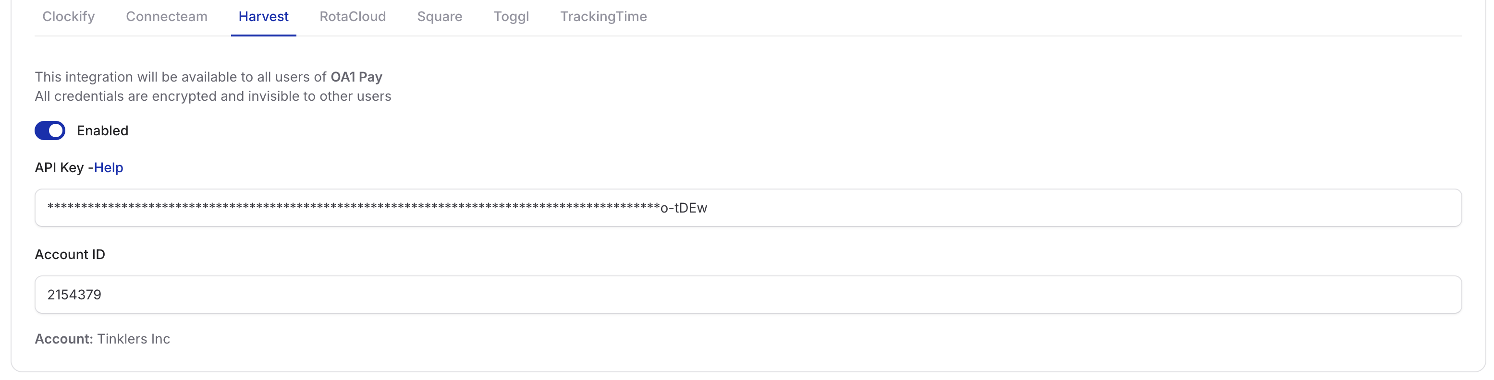Switch to the Toggl tab
Image resolution: width=1494 pixels, height=380 pixels.
pos(511,17)
